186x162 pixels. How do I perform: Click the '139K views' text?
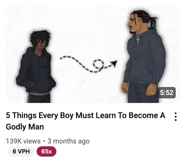click(x=23, y=141)
